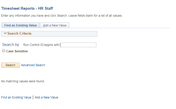Image resolution: width=176 pixels, height=109 pixels.
Task: Enable the Case Sensitive checkbox
Action: click(x=4, y=51)
